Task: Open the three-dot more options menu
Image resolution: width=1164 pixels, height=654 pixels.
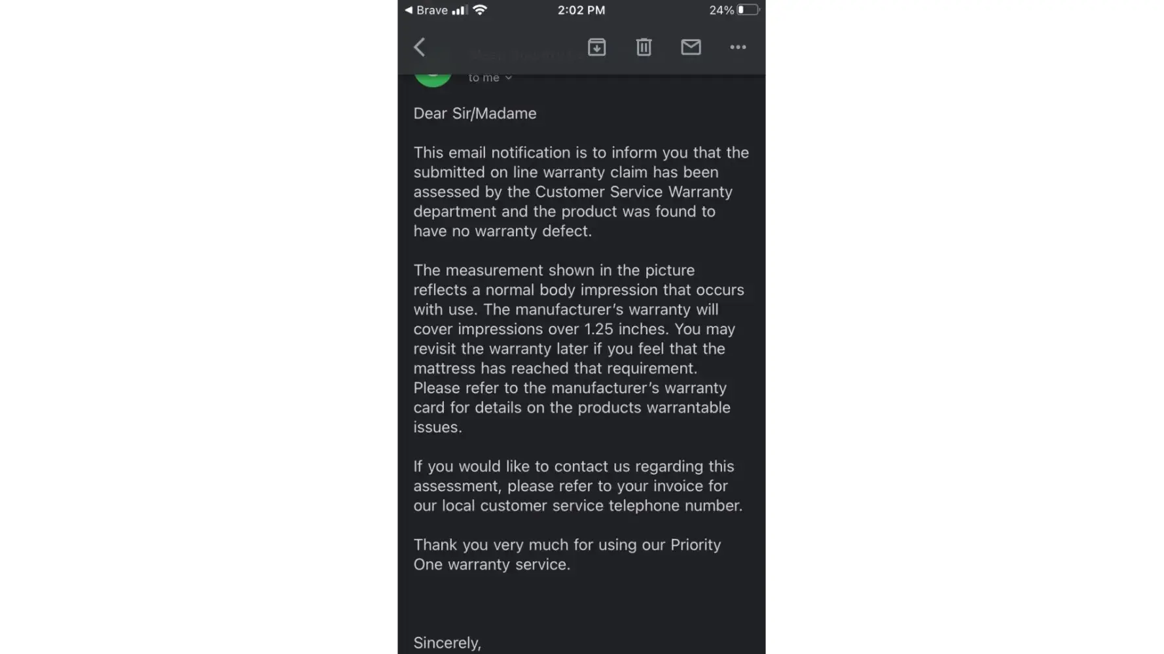Action: pyautogui.click(x=738, y=47)
